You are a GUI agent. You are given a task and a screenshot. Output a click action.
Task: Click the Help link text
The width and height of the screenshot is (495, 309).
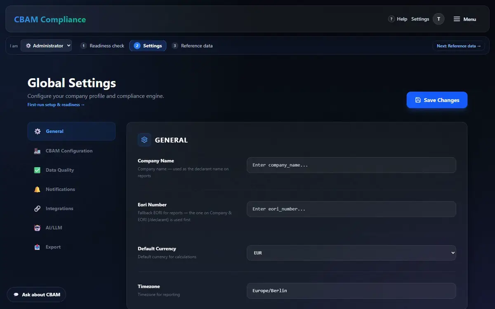point(402,19)
